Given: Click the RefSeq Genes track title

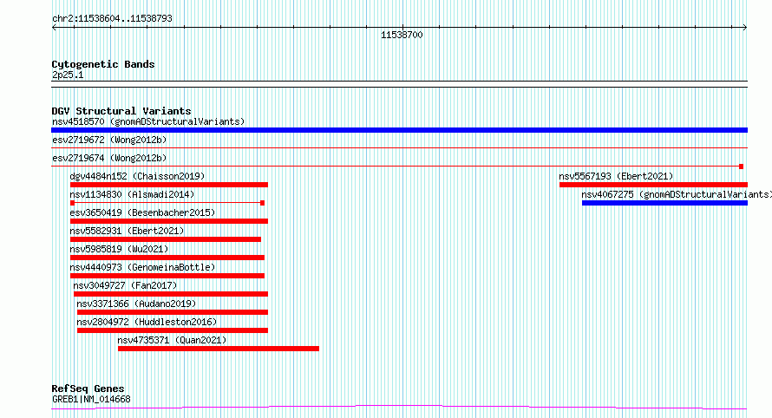Looking at the screenshot, I should pos(88,389).
